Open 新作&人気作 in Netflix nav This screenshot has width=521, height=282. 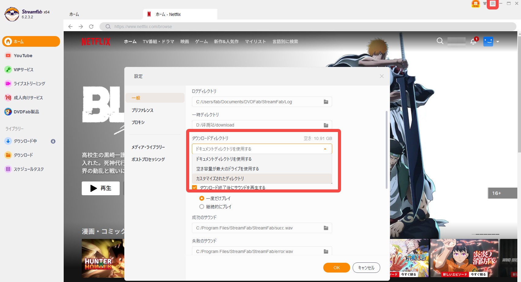tap(226, 42)
